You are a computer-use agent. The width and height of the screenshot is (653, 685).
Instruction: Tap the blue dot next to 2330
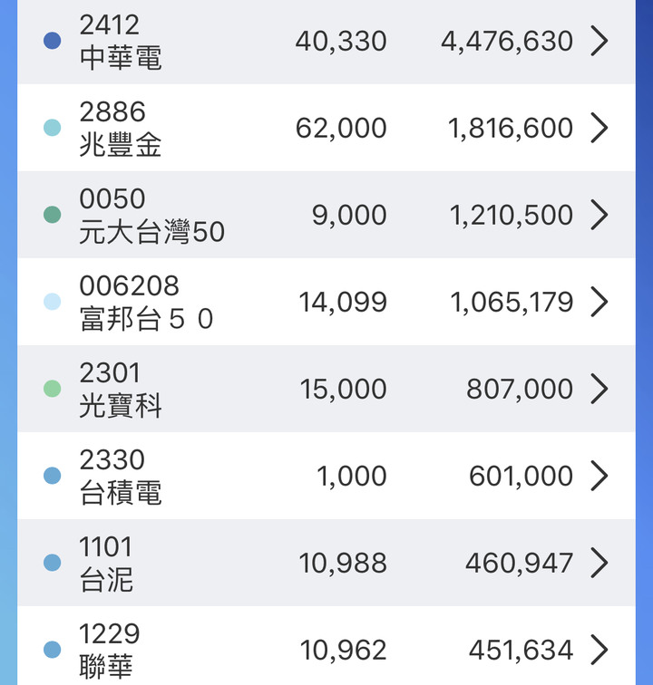53,476
